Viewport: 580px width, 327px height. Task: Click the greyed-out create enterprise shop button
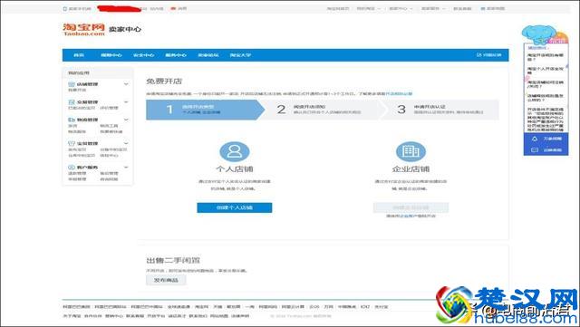pyautogui.click(x=411, y=207)
